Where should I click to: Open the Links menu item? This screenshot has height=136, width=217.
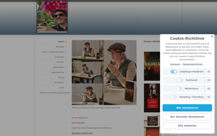pyautogui.click(x=62, y=87)
